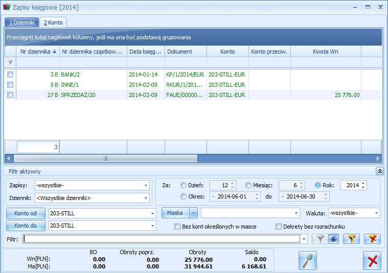Open Konto od account dropdown
The width and height of the screenshot is (388, 273).
(x=152, y=213)
